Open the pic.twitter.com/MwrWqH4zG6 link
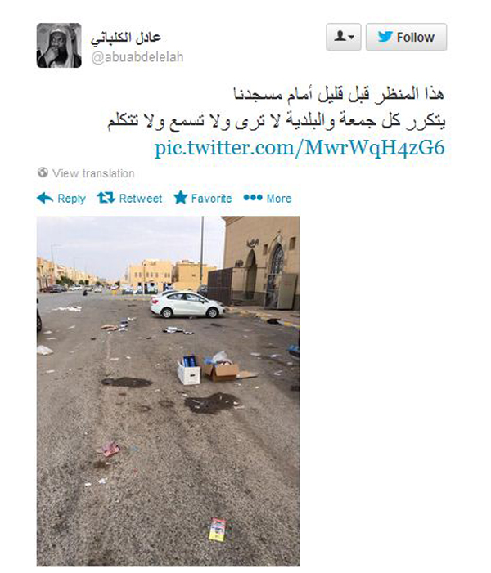The width and height of the screenshot is (491, 573). (300, 148)
